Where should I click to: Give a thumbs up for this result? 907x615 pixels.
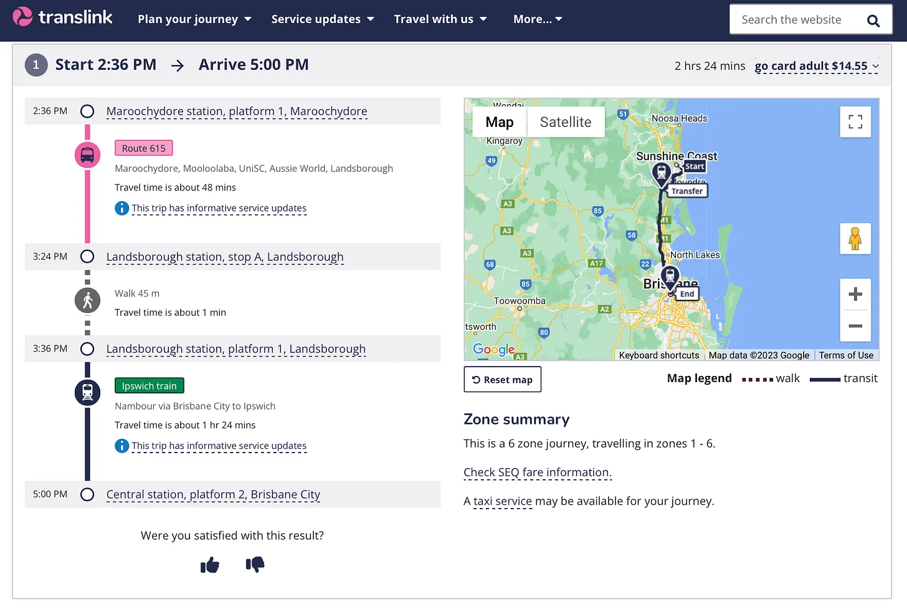tap(210, 565)
